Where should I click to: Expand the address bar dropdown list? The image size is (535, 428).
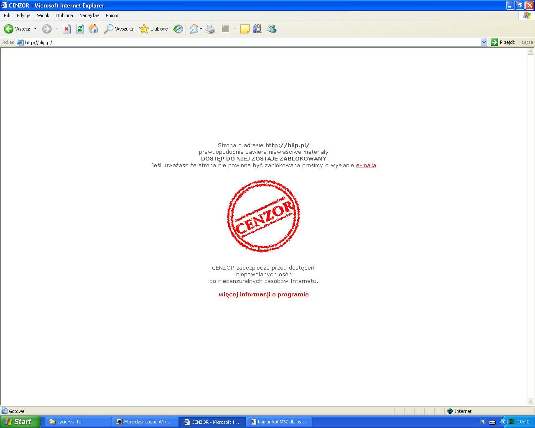484,42
